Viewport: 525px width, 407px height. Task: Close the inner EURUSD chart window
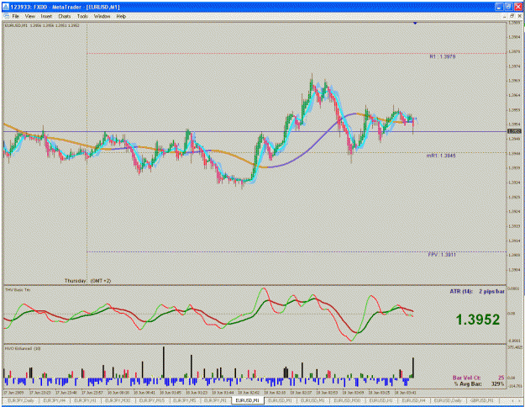pyautogui.click(x=519, y=16)
